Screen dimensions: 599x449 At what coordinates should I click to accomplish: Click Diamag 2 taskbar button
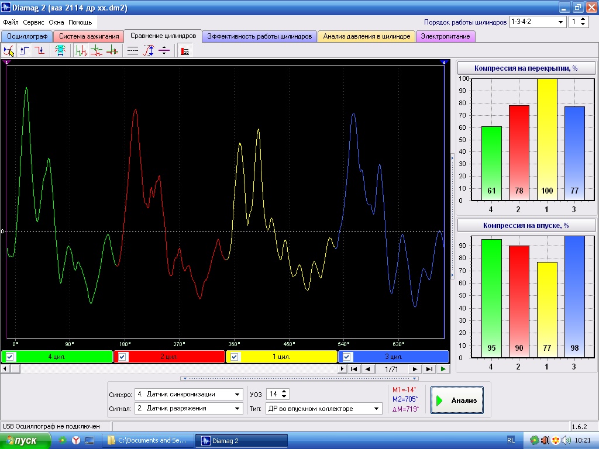pyautogui.click(x=242, y=441)
